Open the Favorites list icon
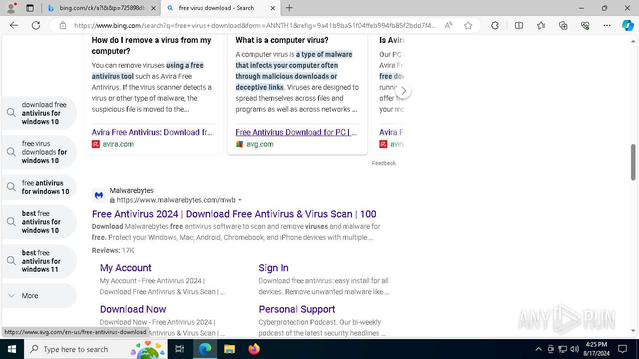Viewport: 639px width, 359px height. 541,25
